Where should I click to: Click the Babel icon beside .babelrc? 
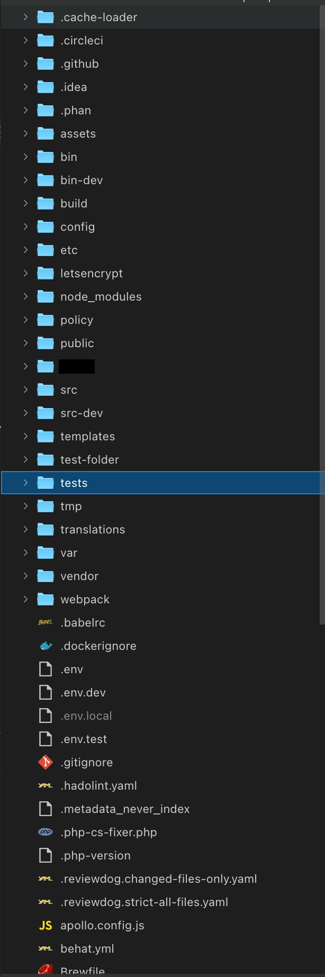46,622
